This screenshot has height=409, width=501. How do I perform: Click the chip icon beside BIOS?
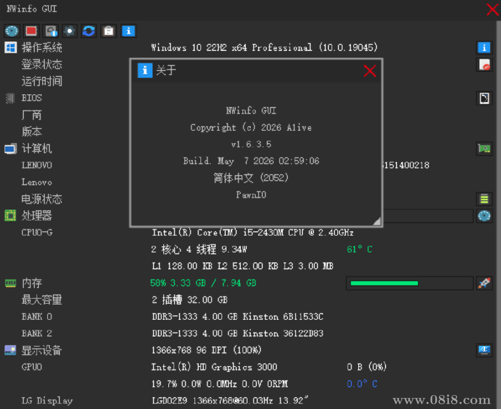10,98
